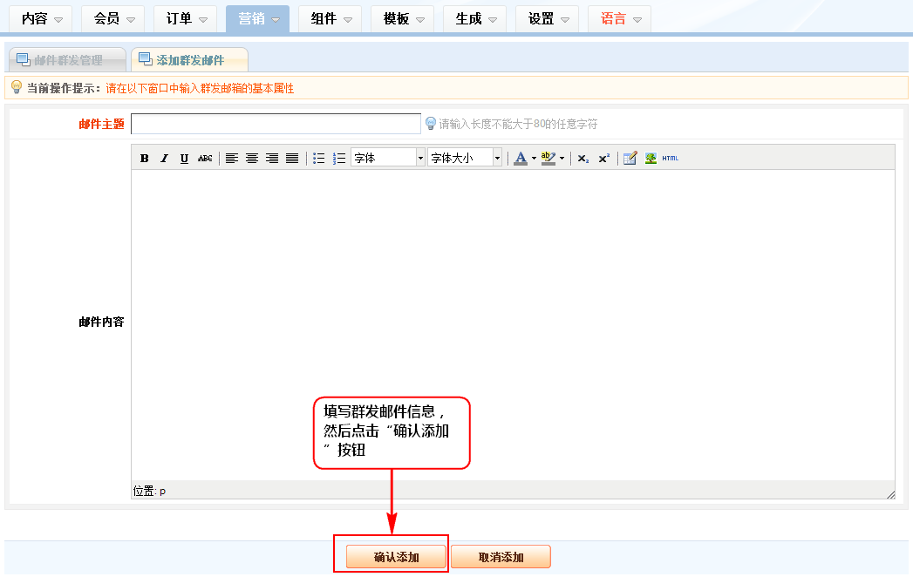Click the subscript icon
Screen dimensions: 913x577
(x=583, y=158)
